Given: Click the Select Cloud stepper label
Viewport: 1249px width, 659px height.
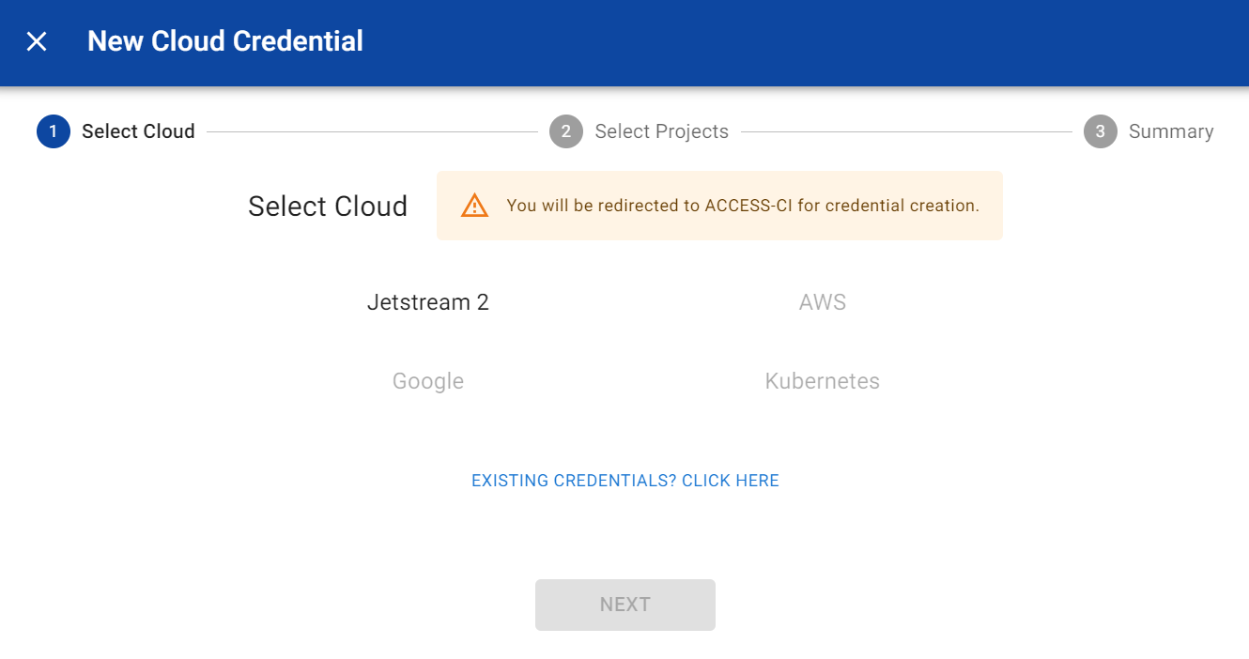Looking at the screenshot, I should 138,131.
